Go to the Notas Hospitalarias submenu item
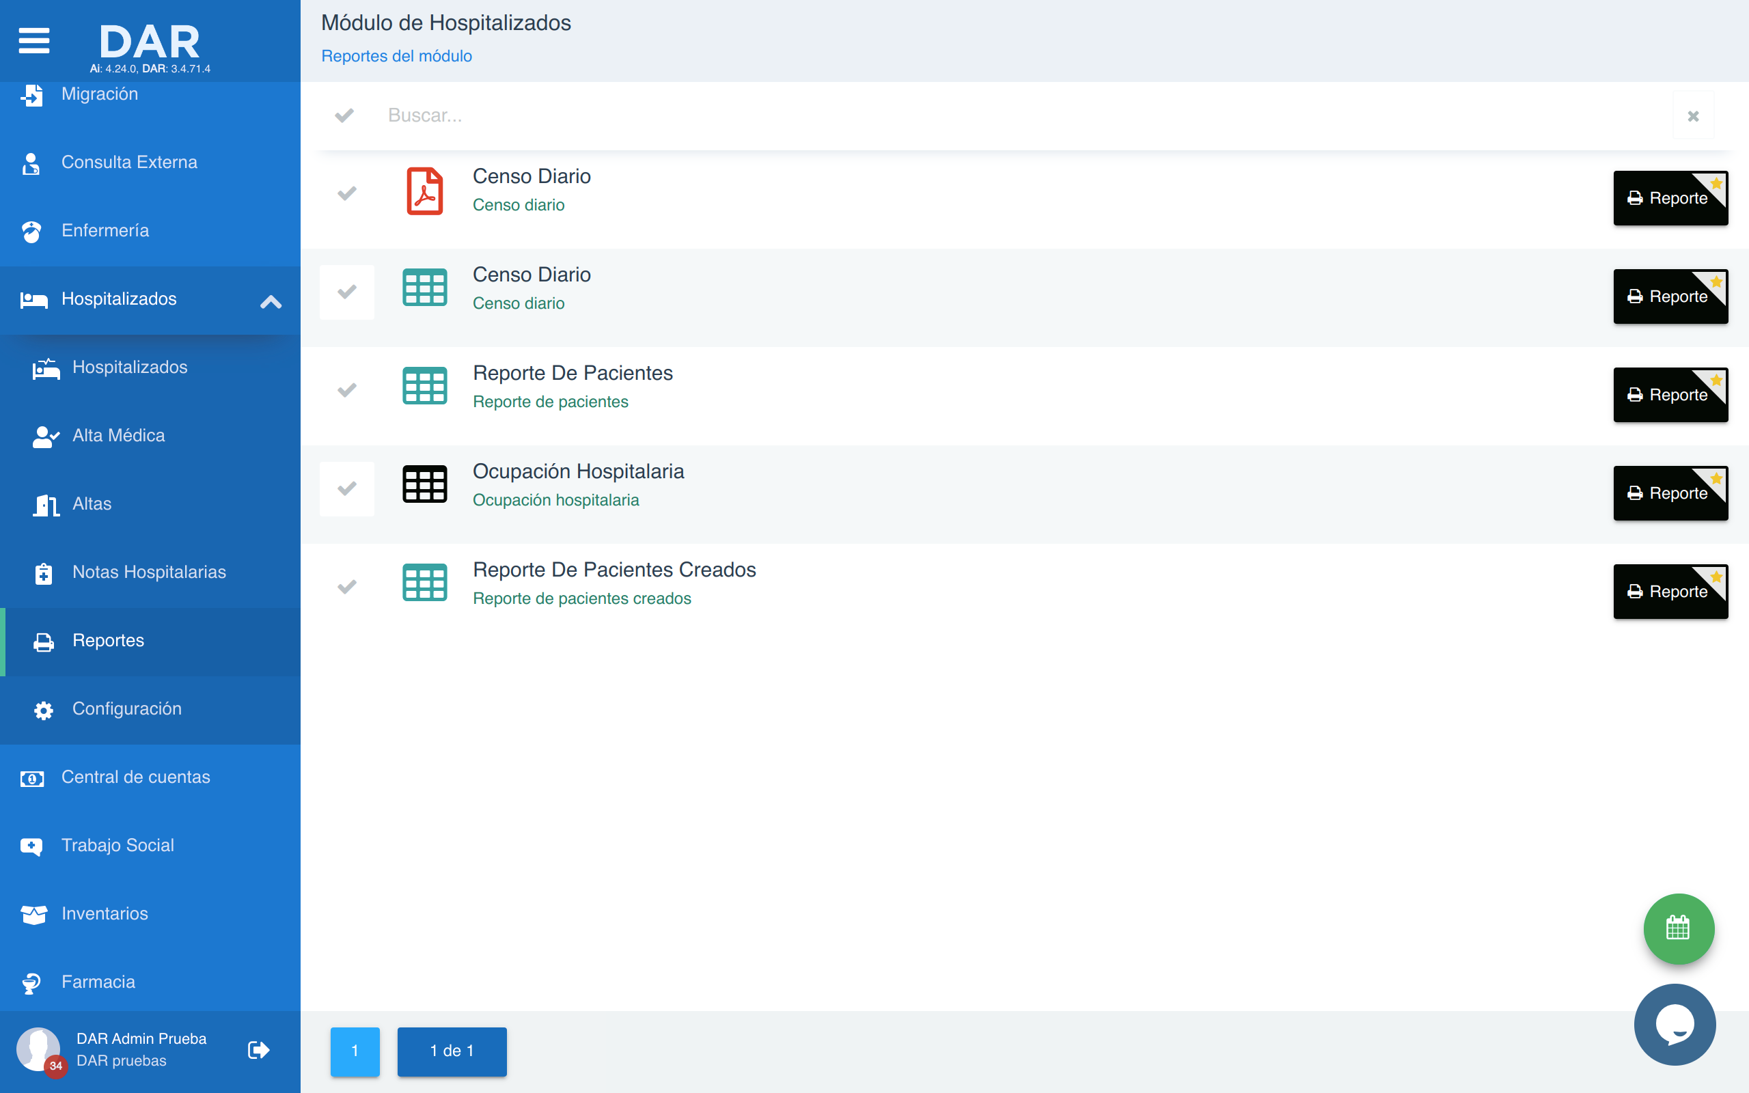Viewport: 1749px width, 1093px height. 149,572
